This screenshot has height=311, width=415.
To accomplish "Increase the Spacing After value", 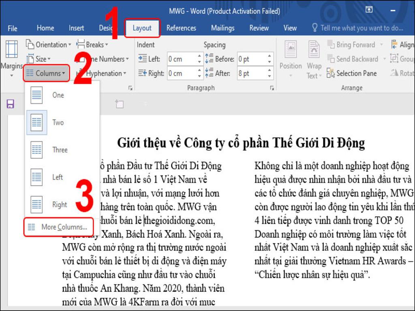I will coord(269,71).
